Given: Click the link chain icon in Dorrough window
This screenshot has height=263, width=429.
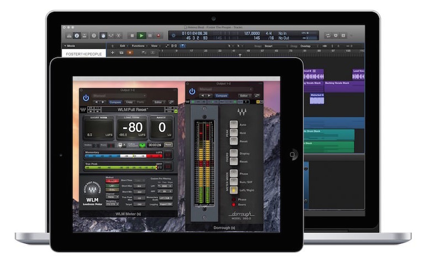Looking at the screenshot, I should pyautogui.click(x=257, y=96).
